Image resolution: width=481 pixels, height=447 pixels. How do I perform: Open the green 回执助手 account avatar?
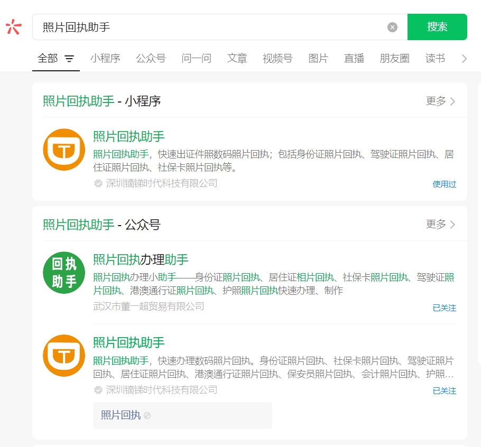pyautogui.click(x=64, y=273)
